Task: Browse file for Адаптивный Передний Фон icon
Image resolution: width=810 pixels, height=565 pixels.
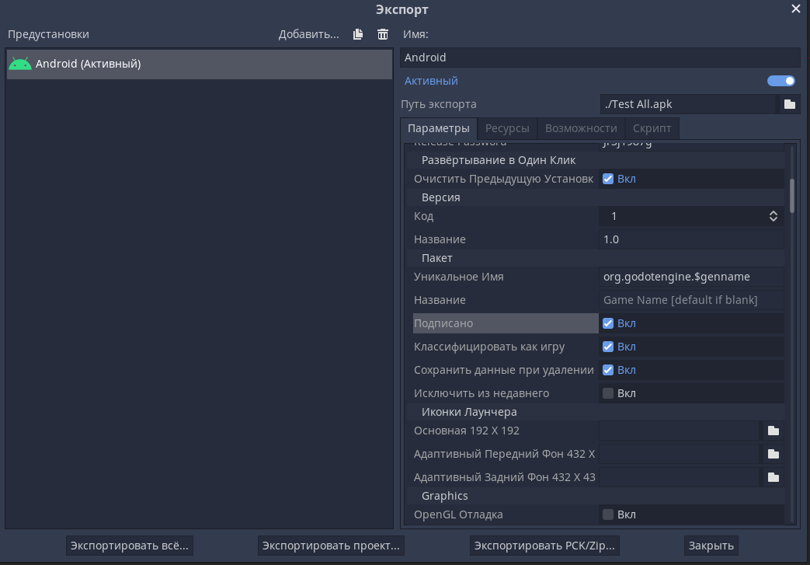Action: [x=773, y=454]
